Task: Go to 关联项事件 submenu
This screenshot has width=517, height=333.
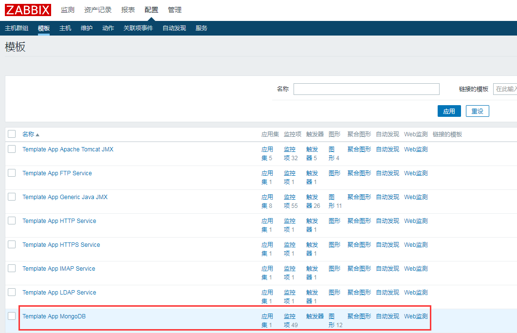Action: [x=138, y=28]
